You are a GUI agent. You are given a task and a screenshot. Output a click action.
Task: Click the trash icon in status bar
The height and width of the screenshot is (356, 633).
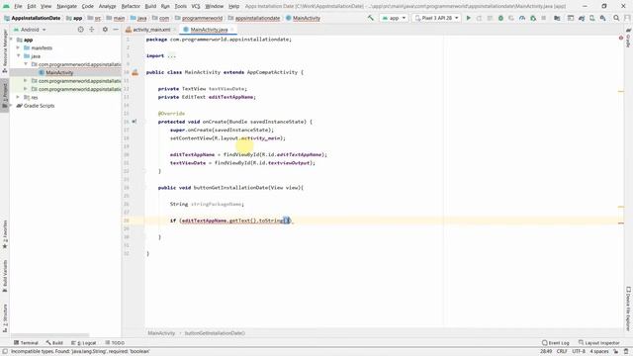(626, 351)
